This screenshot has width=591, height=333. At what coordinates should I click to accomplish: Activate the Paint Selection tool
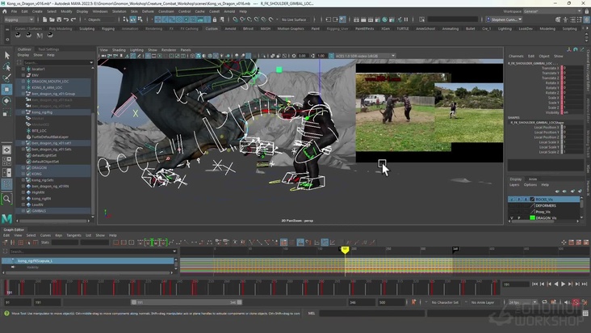tap(7, 78)
